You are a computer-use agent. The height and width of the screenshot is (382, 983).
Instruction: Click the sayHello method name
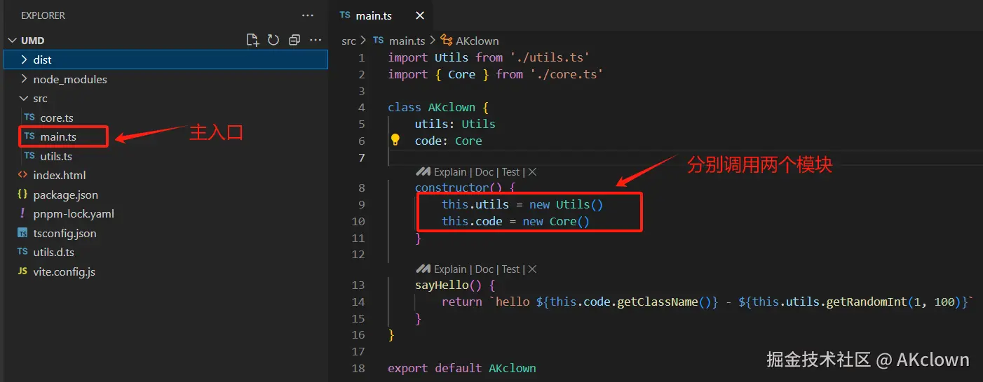[442, 285]
